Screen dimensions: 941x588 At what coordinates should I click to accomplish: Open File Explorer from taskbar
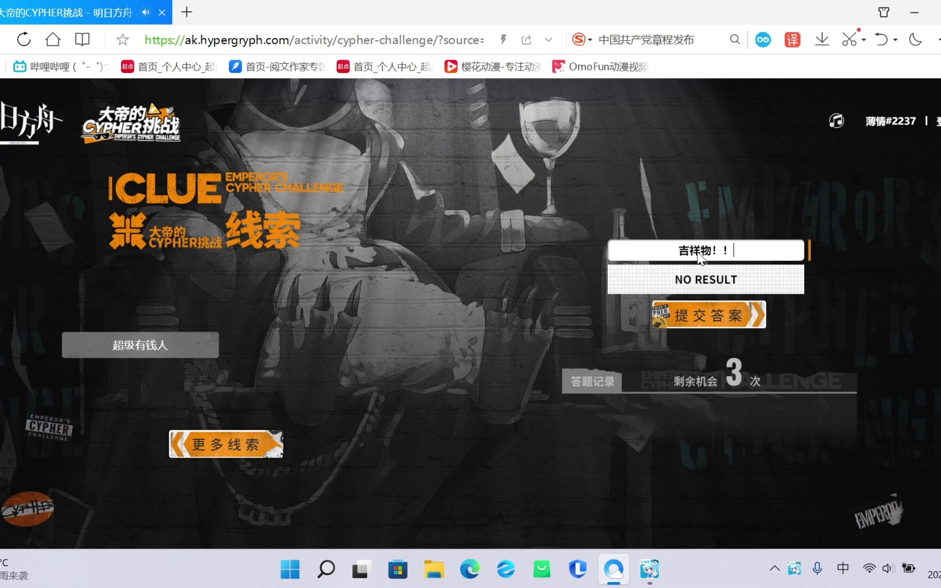(x=434, y=569)
